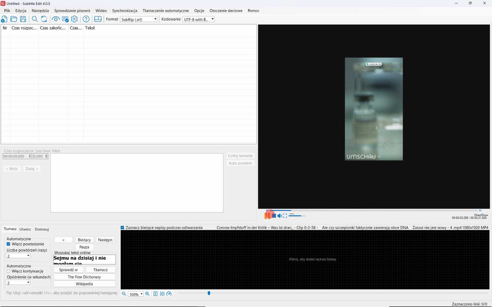492x307 pixels.
Task: Open the spell check list icon
Action: (65, 19)
